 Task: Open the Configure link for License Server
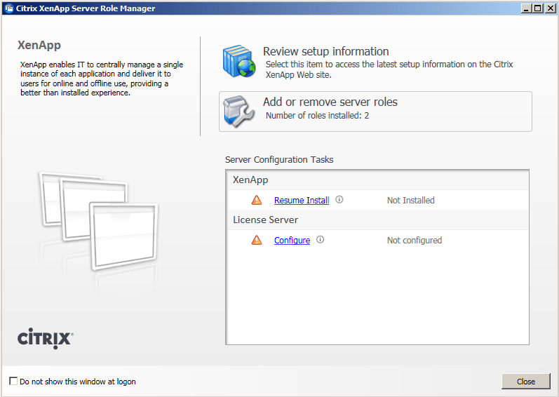292,240
